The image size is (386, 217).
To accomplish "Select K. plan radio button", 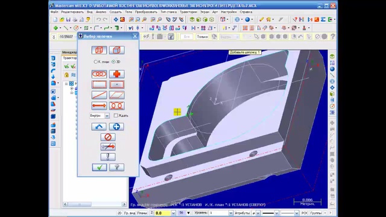I will (x=95, y=61).
